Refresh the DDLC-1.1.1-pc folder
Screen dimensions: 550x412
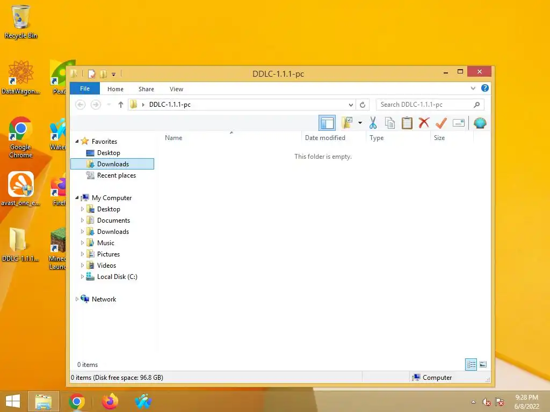[x=363, y=105]
